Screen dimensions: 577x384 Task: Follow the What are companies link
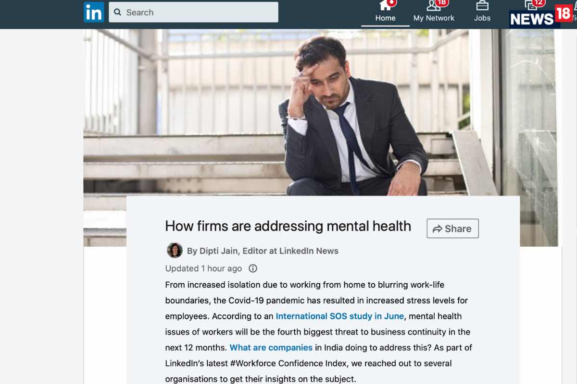point(271,348)
